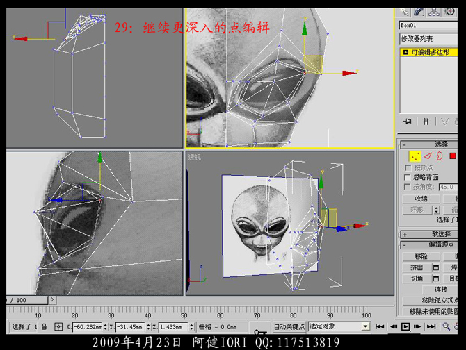466x350 pixels.
Task: Enable the 忽略背面 checkbox
Action: pyautogui.click(x=408, y=177)
